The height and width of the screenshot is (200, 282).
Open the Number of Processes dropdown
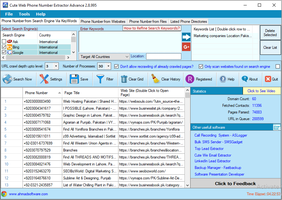[x=108, y=66]
